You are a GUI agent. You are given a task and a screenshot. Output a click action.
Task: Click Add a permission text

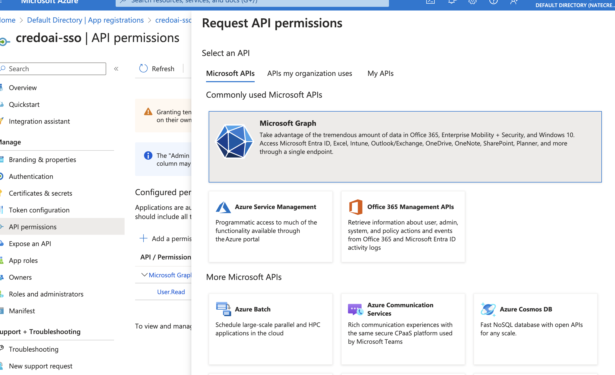tap(172, 239)
